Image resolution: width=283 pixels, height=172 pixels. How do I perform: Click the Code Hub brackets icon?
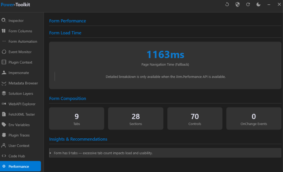tap(4, 156)
